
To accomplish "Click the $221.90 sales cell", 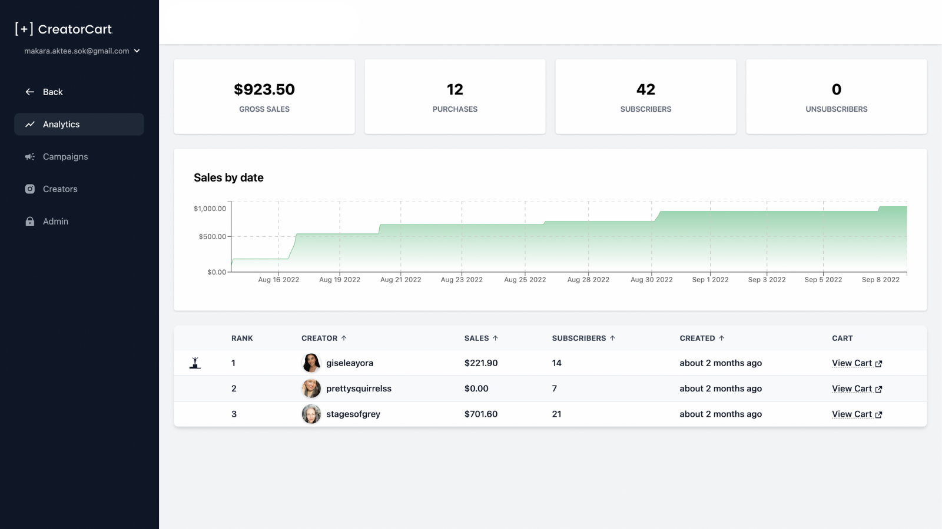I will (x=481, y=363).
